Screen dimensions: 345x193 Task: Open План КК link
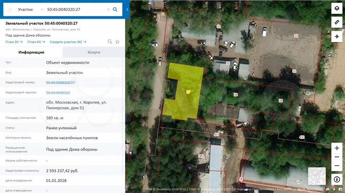click(36, 42)
